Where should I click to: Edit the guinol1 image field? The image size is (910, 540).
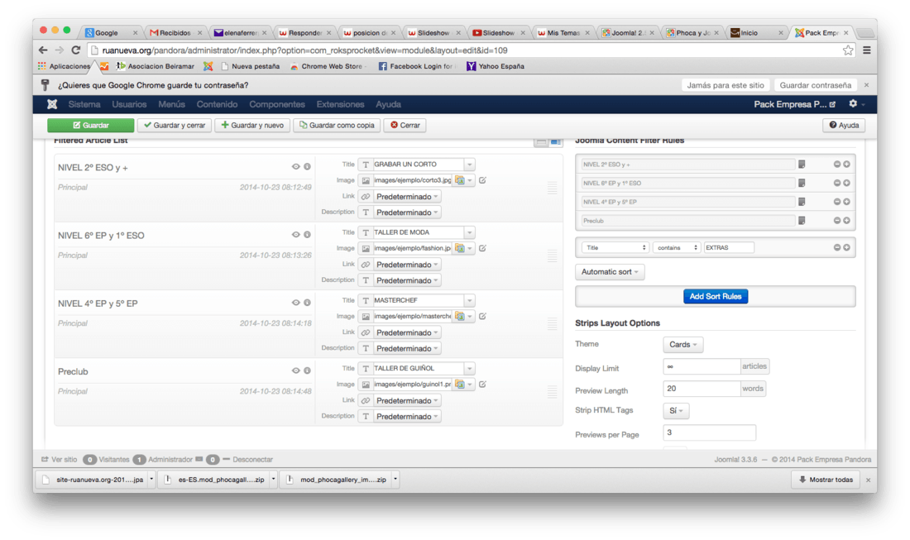click(482, 384)
